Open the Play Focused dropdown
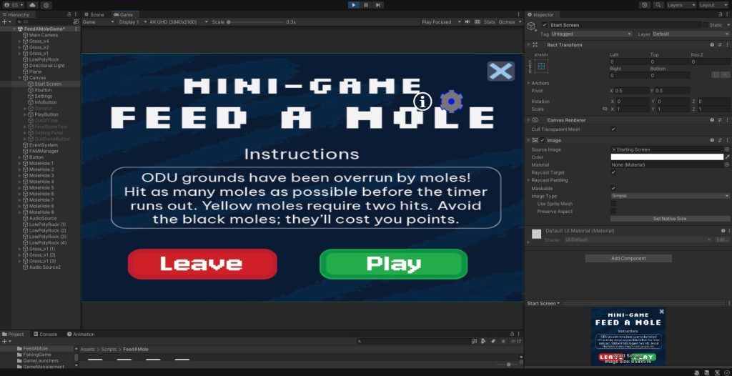Viewport: 732px width, 376px height. (x=441, y=22)
